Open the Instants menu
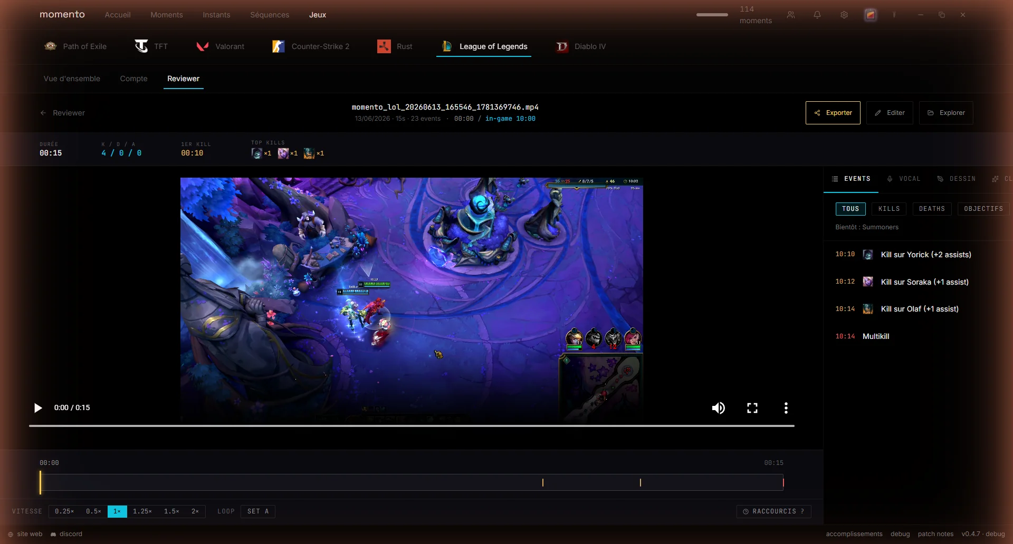 pyautogui.click(x=216, y=15)
